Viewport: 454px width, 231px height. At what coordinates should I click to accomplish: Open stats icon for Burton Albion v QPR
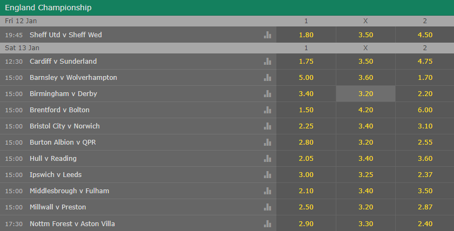(x=267, y=142)
